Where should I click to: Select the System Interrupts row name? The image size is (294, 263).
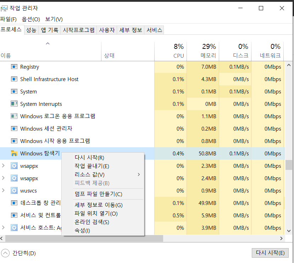point(41,104)
